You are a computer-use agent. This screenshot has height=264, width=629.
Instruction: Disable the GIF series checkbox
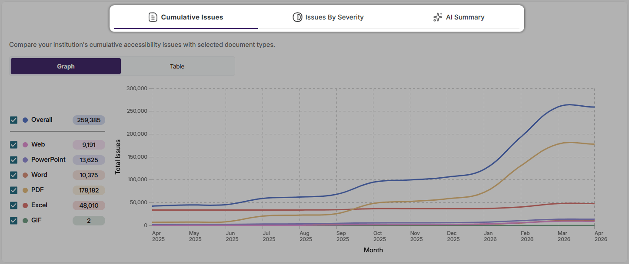point(13,220)
